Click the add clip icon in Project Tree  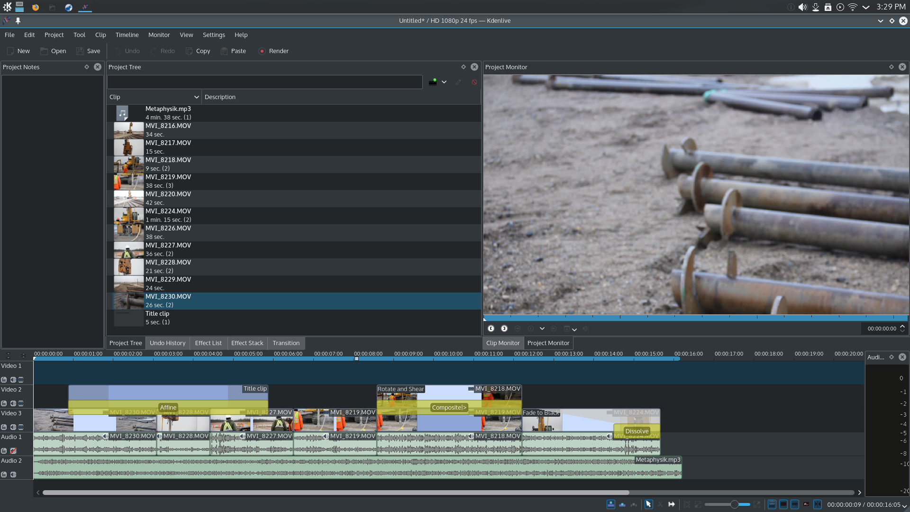tap(433, 82)
